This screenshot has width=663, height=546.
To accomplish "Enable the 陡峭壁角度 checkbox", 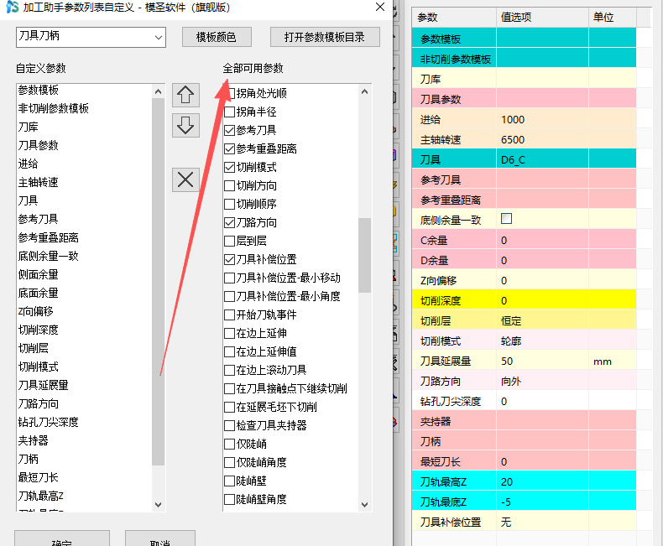I will point(230,500).
